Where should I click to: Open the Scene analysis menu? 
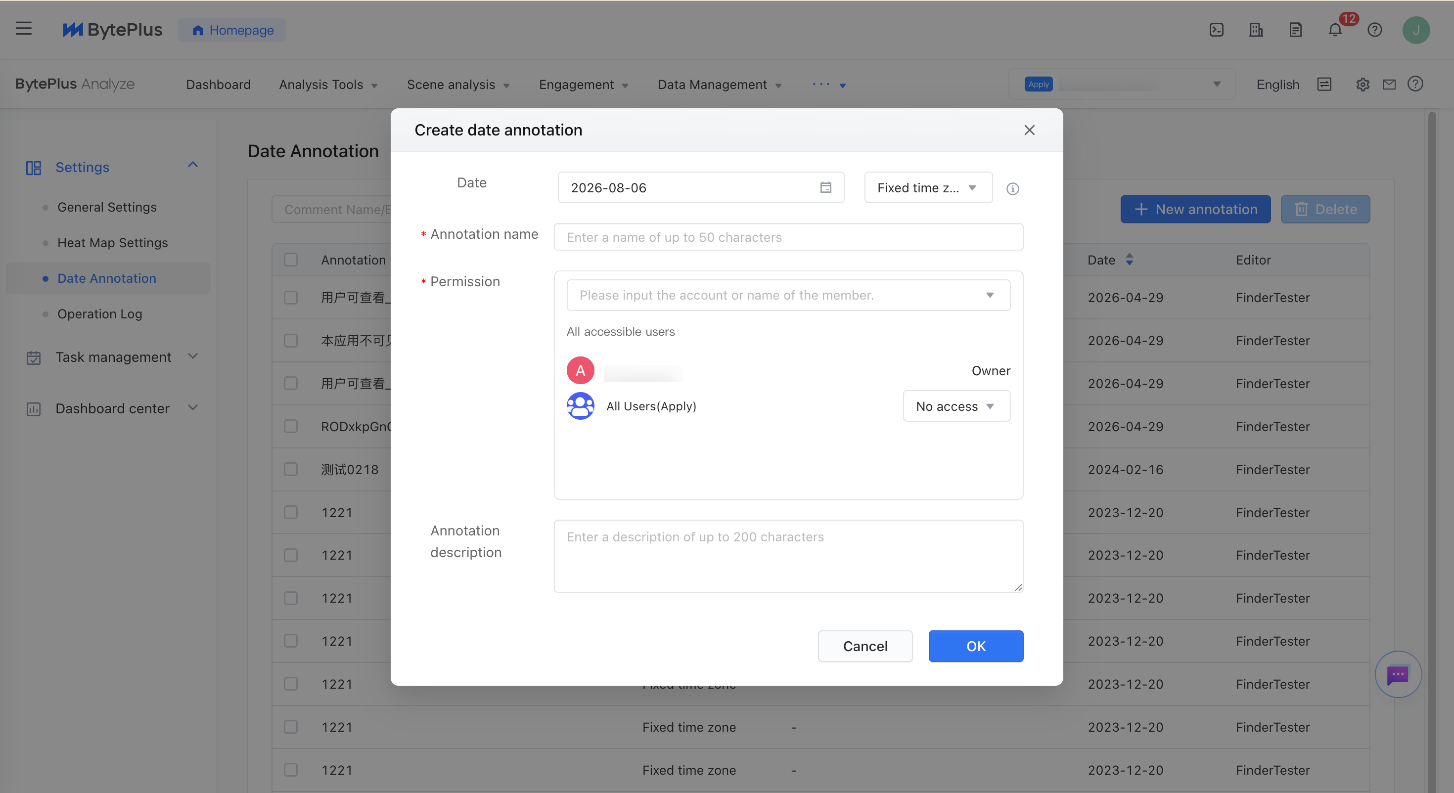point(458,85)
